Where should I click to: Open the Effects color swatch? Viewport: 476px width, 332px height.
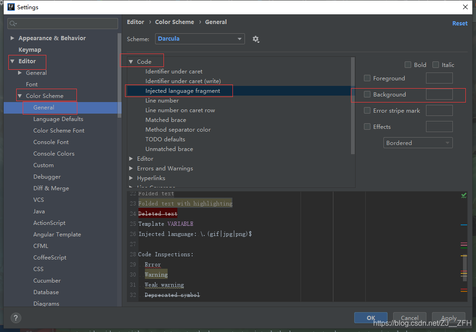click(x=439, y=127)
